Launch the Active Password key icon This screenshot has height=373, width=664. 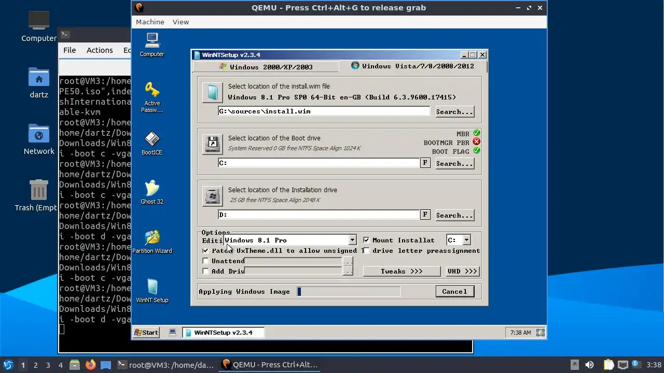pyautogui.click(x=152, y=97)
